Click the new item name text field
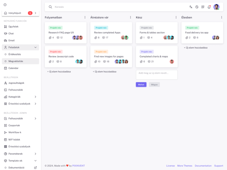The width and height of the screenshot is (227, 170). (x=156, y=75)
